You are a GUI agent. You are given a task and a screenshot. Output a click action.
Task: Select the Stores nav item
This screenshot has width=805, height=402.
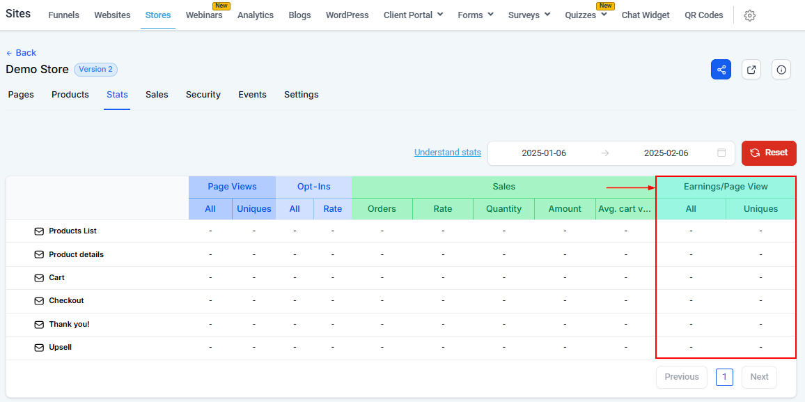(158, 15)
